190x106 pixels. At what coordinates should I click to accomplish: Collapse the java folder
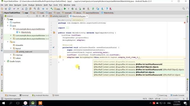tap(8, 26)
